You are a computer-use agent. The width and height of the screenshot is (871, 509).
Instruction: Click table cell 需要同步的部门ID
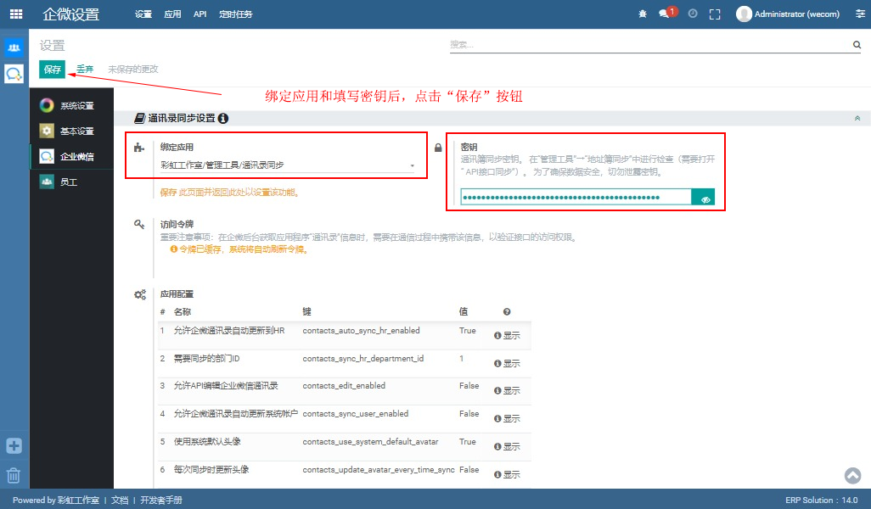point(206,359)
